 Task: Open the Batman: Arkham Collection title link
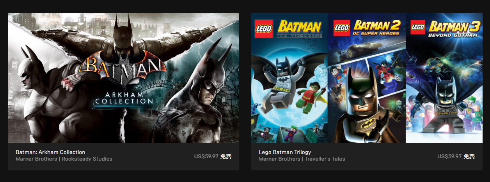50,152
